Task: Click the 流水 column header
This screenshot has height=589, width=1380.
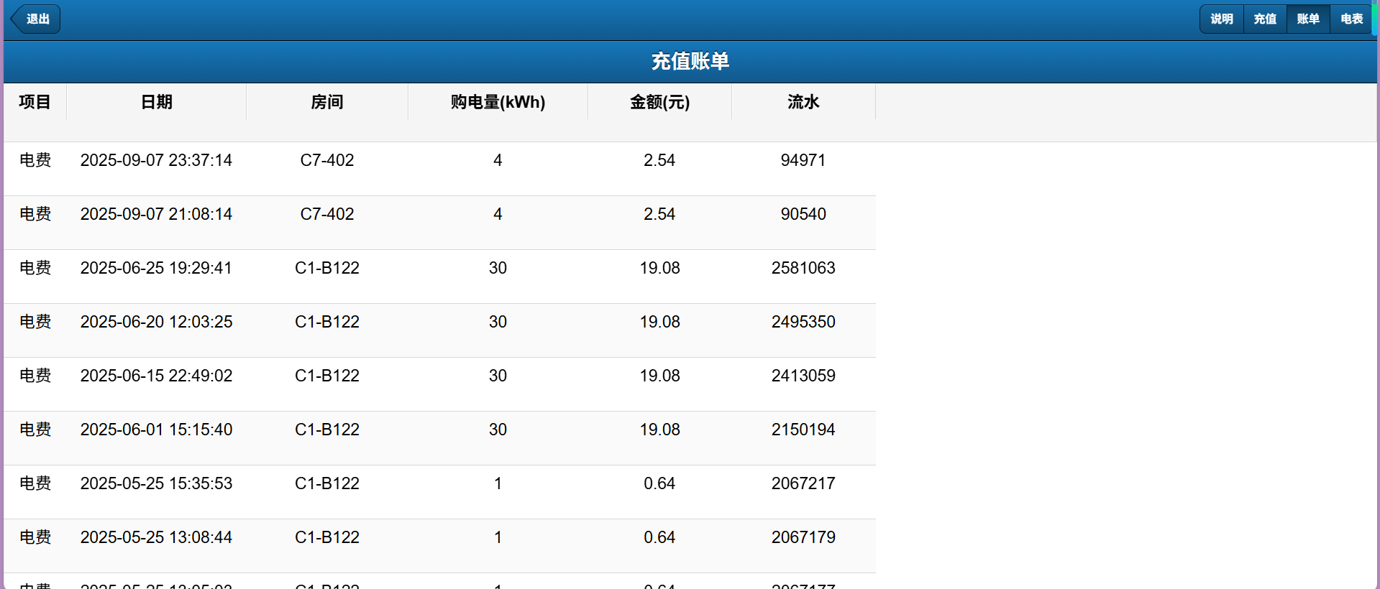Action: click(803, 102)
